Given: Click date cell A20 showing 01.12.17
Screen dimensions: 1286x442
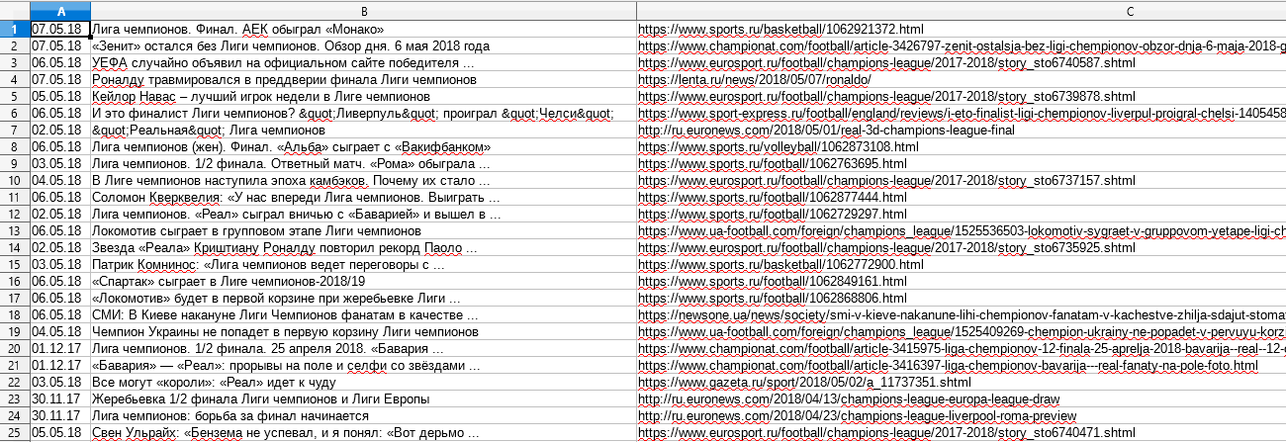Looking at the screenshot, I should tap(59, 349).
